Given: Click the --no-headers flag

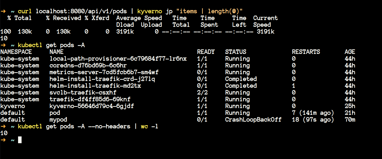Looking at the screenshot, I should (109, 126).
